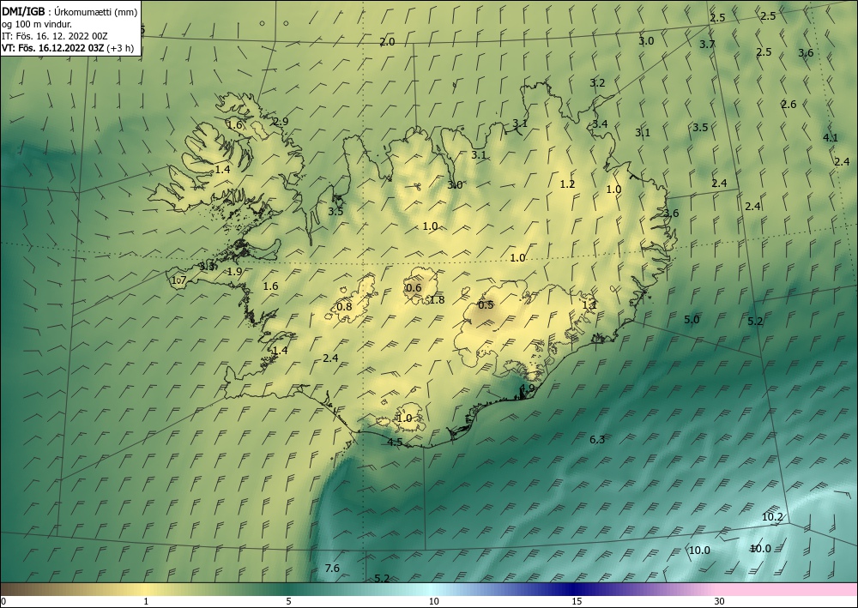Click the 1.2 precipitation value
Viewport: 858px width, 608px height.
point(567,184)
